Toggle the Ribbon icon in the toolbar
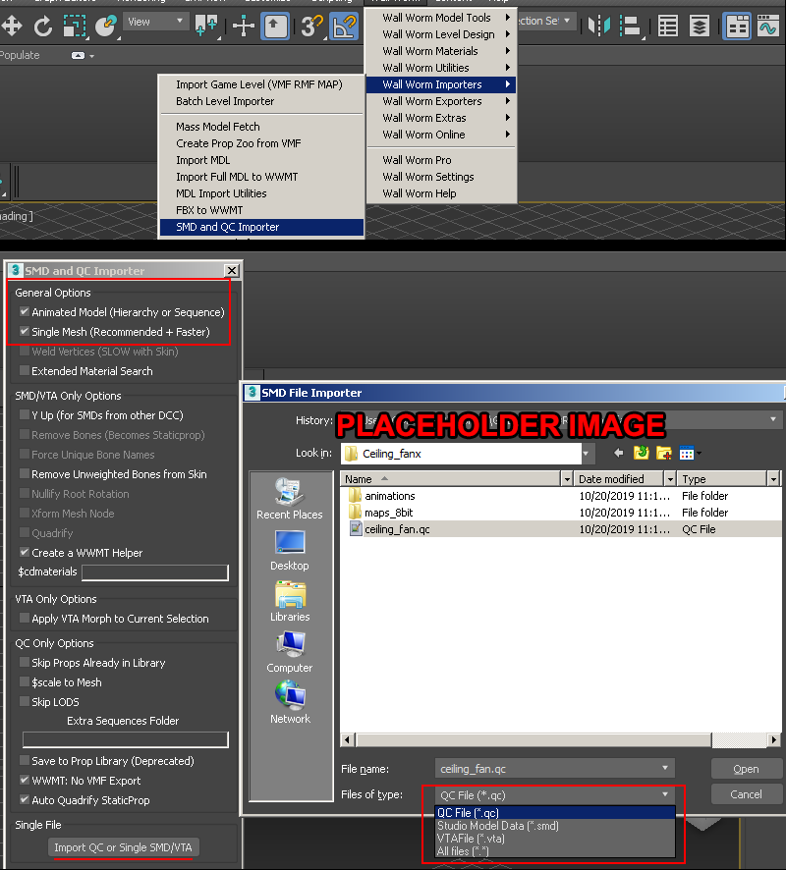The width and height of the screenshot is (786, 870). click(x=737, y=27)
